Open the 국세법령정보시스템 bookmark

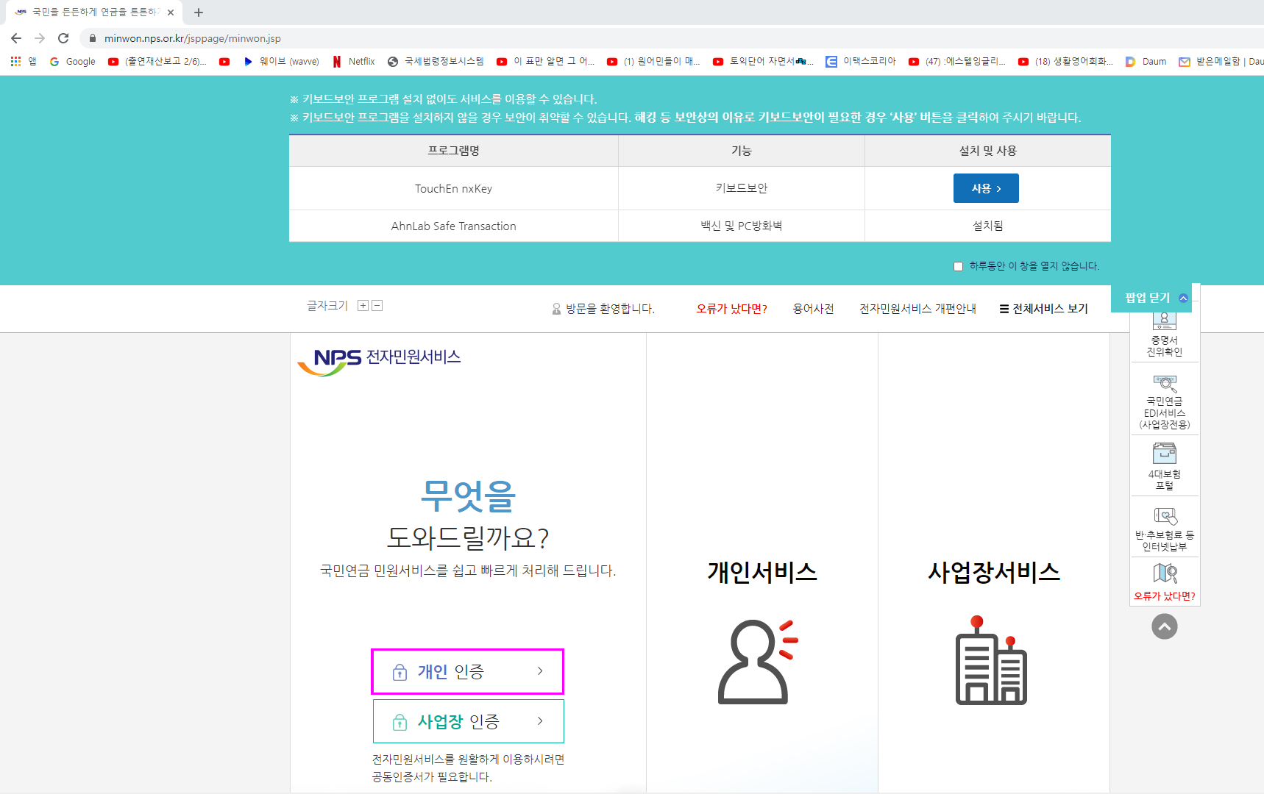(436, 62)
